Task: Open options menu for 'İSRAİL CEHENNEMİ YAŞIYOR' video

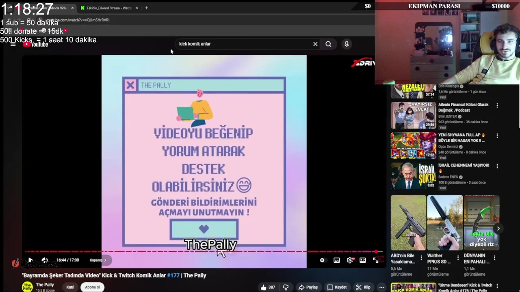Action: click(497, 166)
